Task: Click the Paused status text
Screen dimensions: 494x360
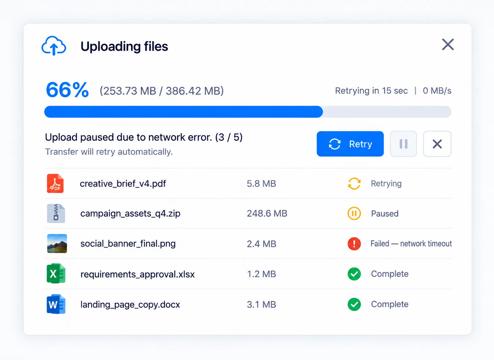Action: [x=385, y=214]
